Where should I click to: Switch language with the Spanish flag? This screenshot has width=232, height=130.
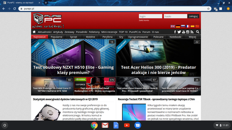(193, 26)
